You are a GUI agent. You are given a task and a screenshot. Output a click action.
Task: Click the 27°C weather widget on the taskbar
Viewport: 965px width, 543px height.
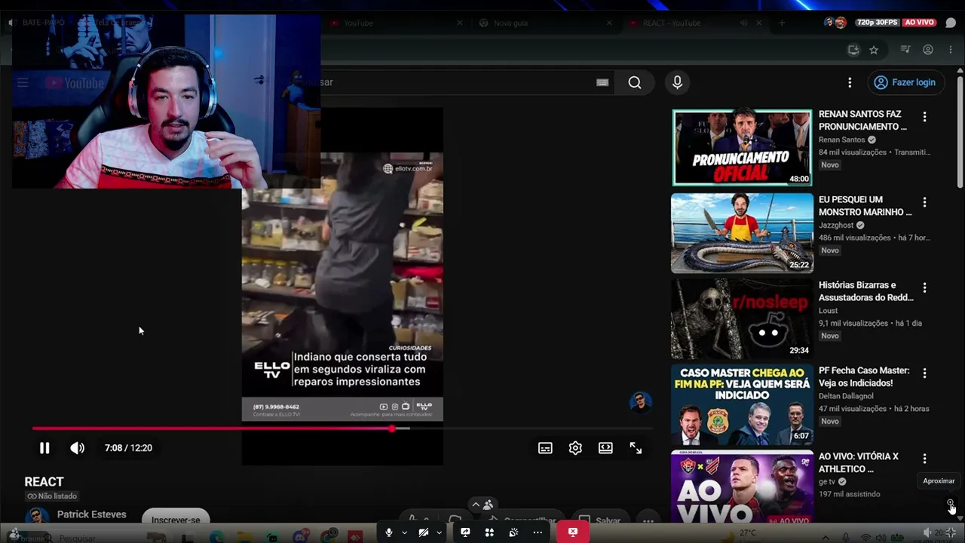pyautogui.click(x=739, y=535)
